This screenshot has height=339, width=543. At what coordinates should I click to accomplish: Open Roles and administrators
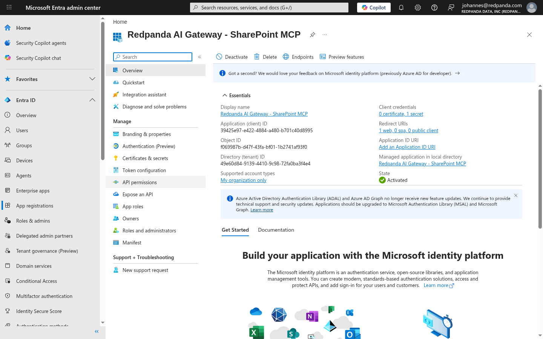(155, 231)
